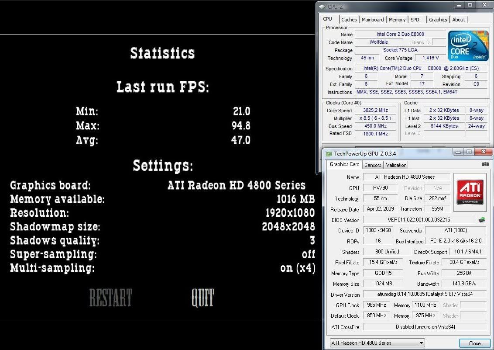Go to the SPD tab in CPU-Z
The width and height of the screenshot is (494, 350).
click(415, 20)
